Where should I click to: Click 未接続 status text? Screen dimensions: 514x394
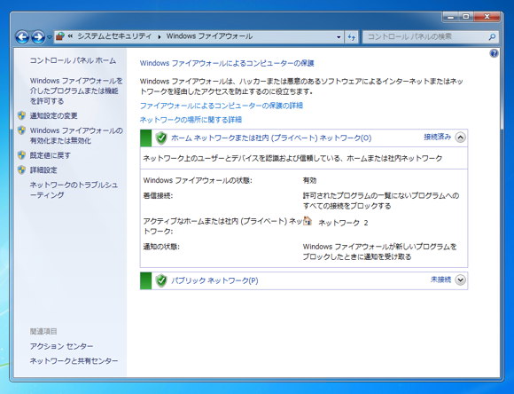click(440, 280)
